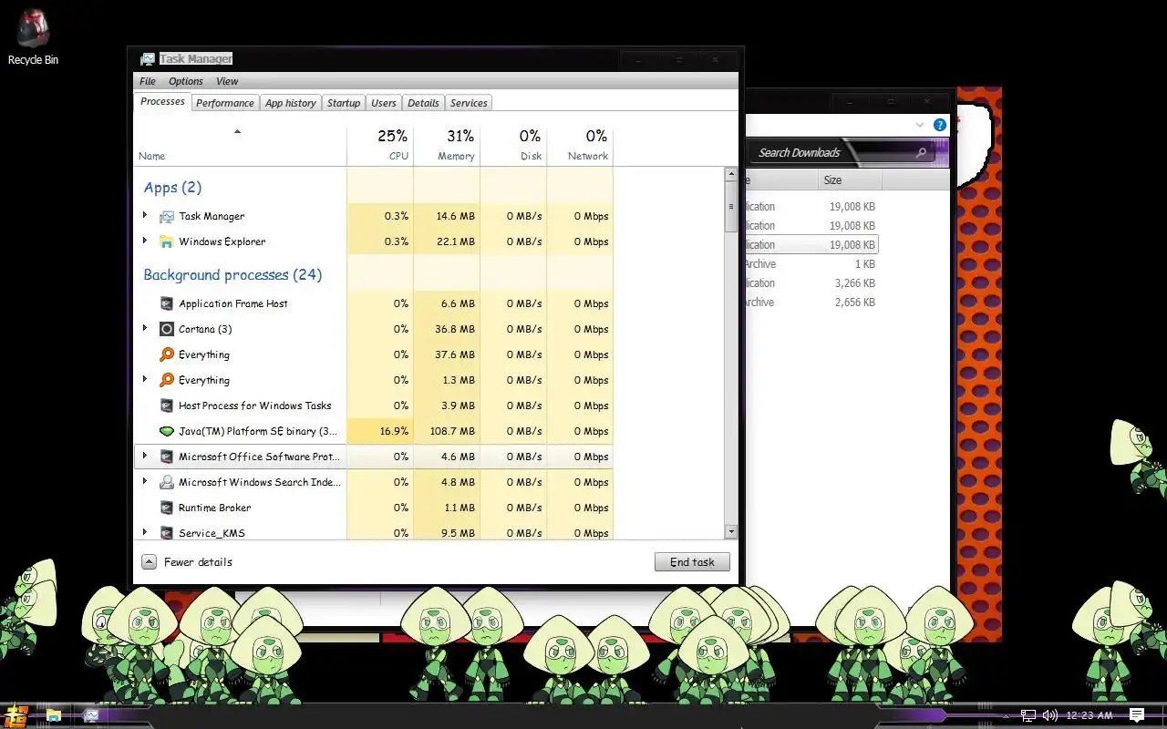This screenshot has width=1167, height=729.
Task: Click the search magnifier in Search Downloads
Action: [x=921, y=153]
